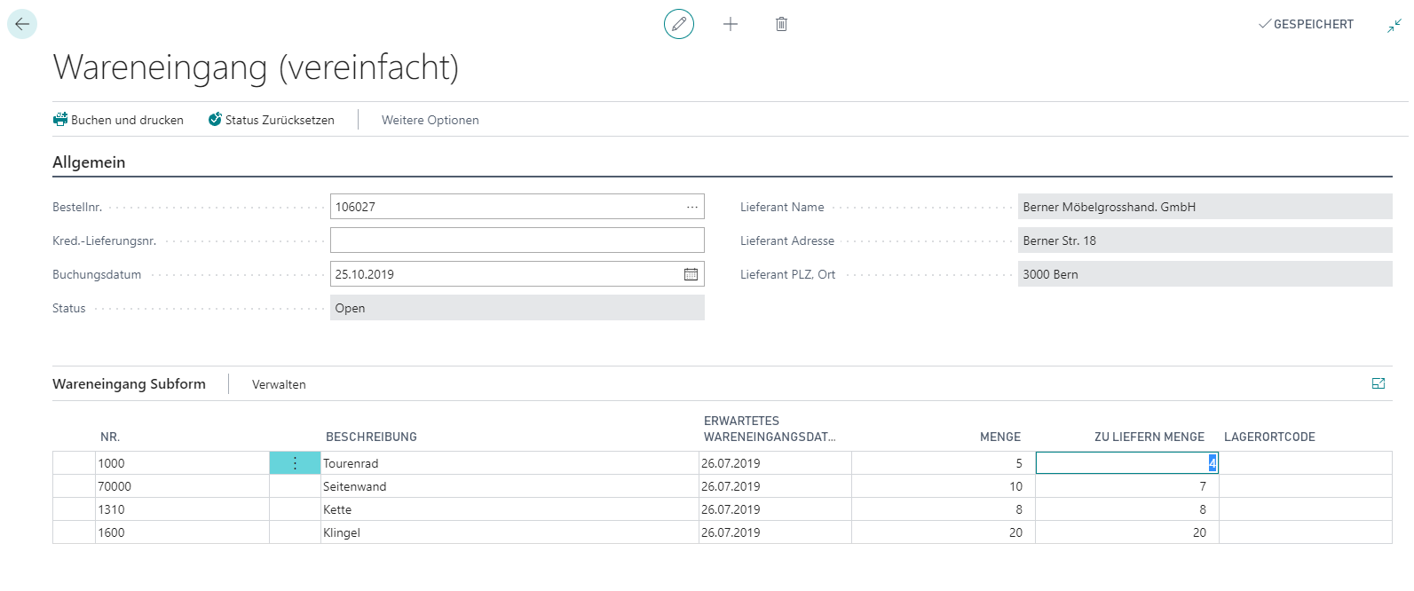Expand the Wareneingang Subform with maximize icon
1414x591 pixels.
coord(1378,383)
